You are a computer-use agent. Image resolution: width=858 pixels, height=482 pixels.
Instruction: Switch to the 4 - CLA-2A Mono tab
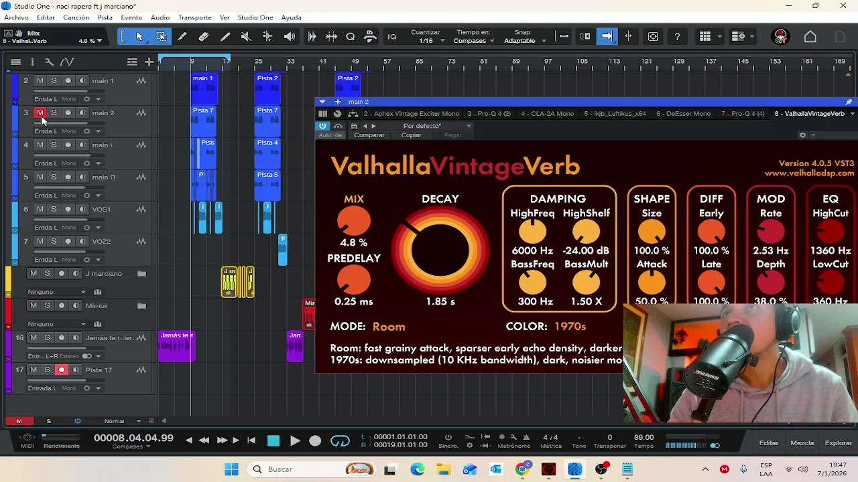pyautogui.click(x=547, y=114)
